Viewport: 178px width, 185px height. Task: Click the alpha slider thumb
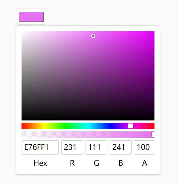pos(153,134)
